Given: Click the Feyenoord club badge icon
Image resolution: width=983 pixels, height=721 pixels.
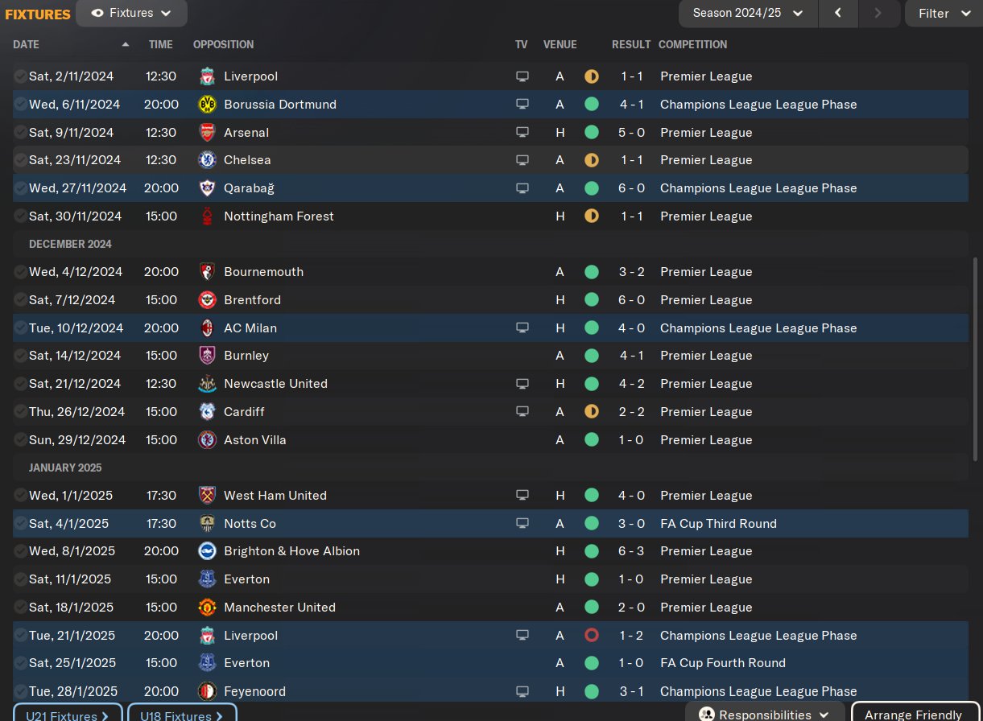Looking at the screenshot, I should coord(207,691).
